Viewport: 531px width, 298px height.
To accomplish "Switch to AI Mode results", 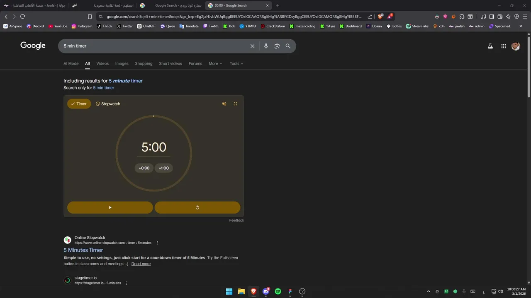I will (71, 63).
